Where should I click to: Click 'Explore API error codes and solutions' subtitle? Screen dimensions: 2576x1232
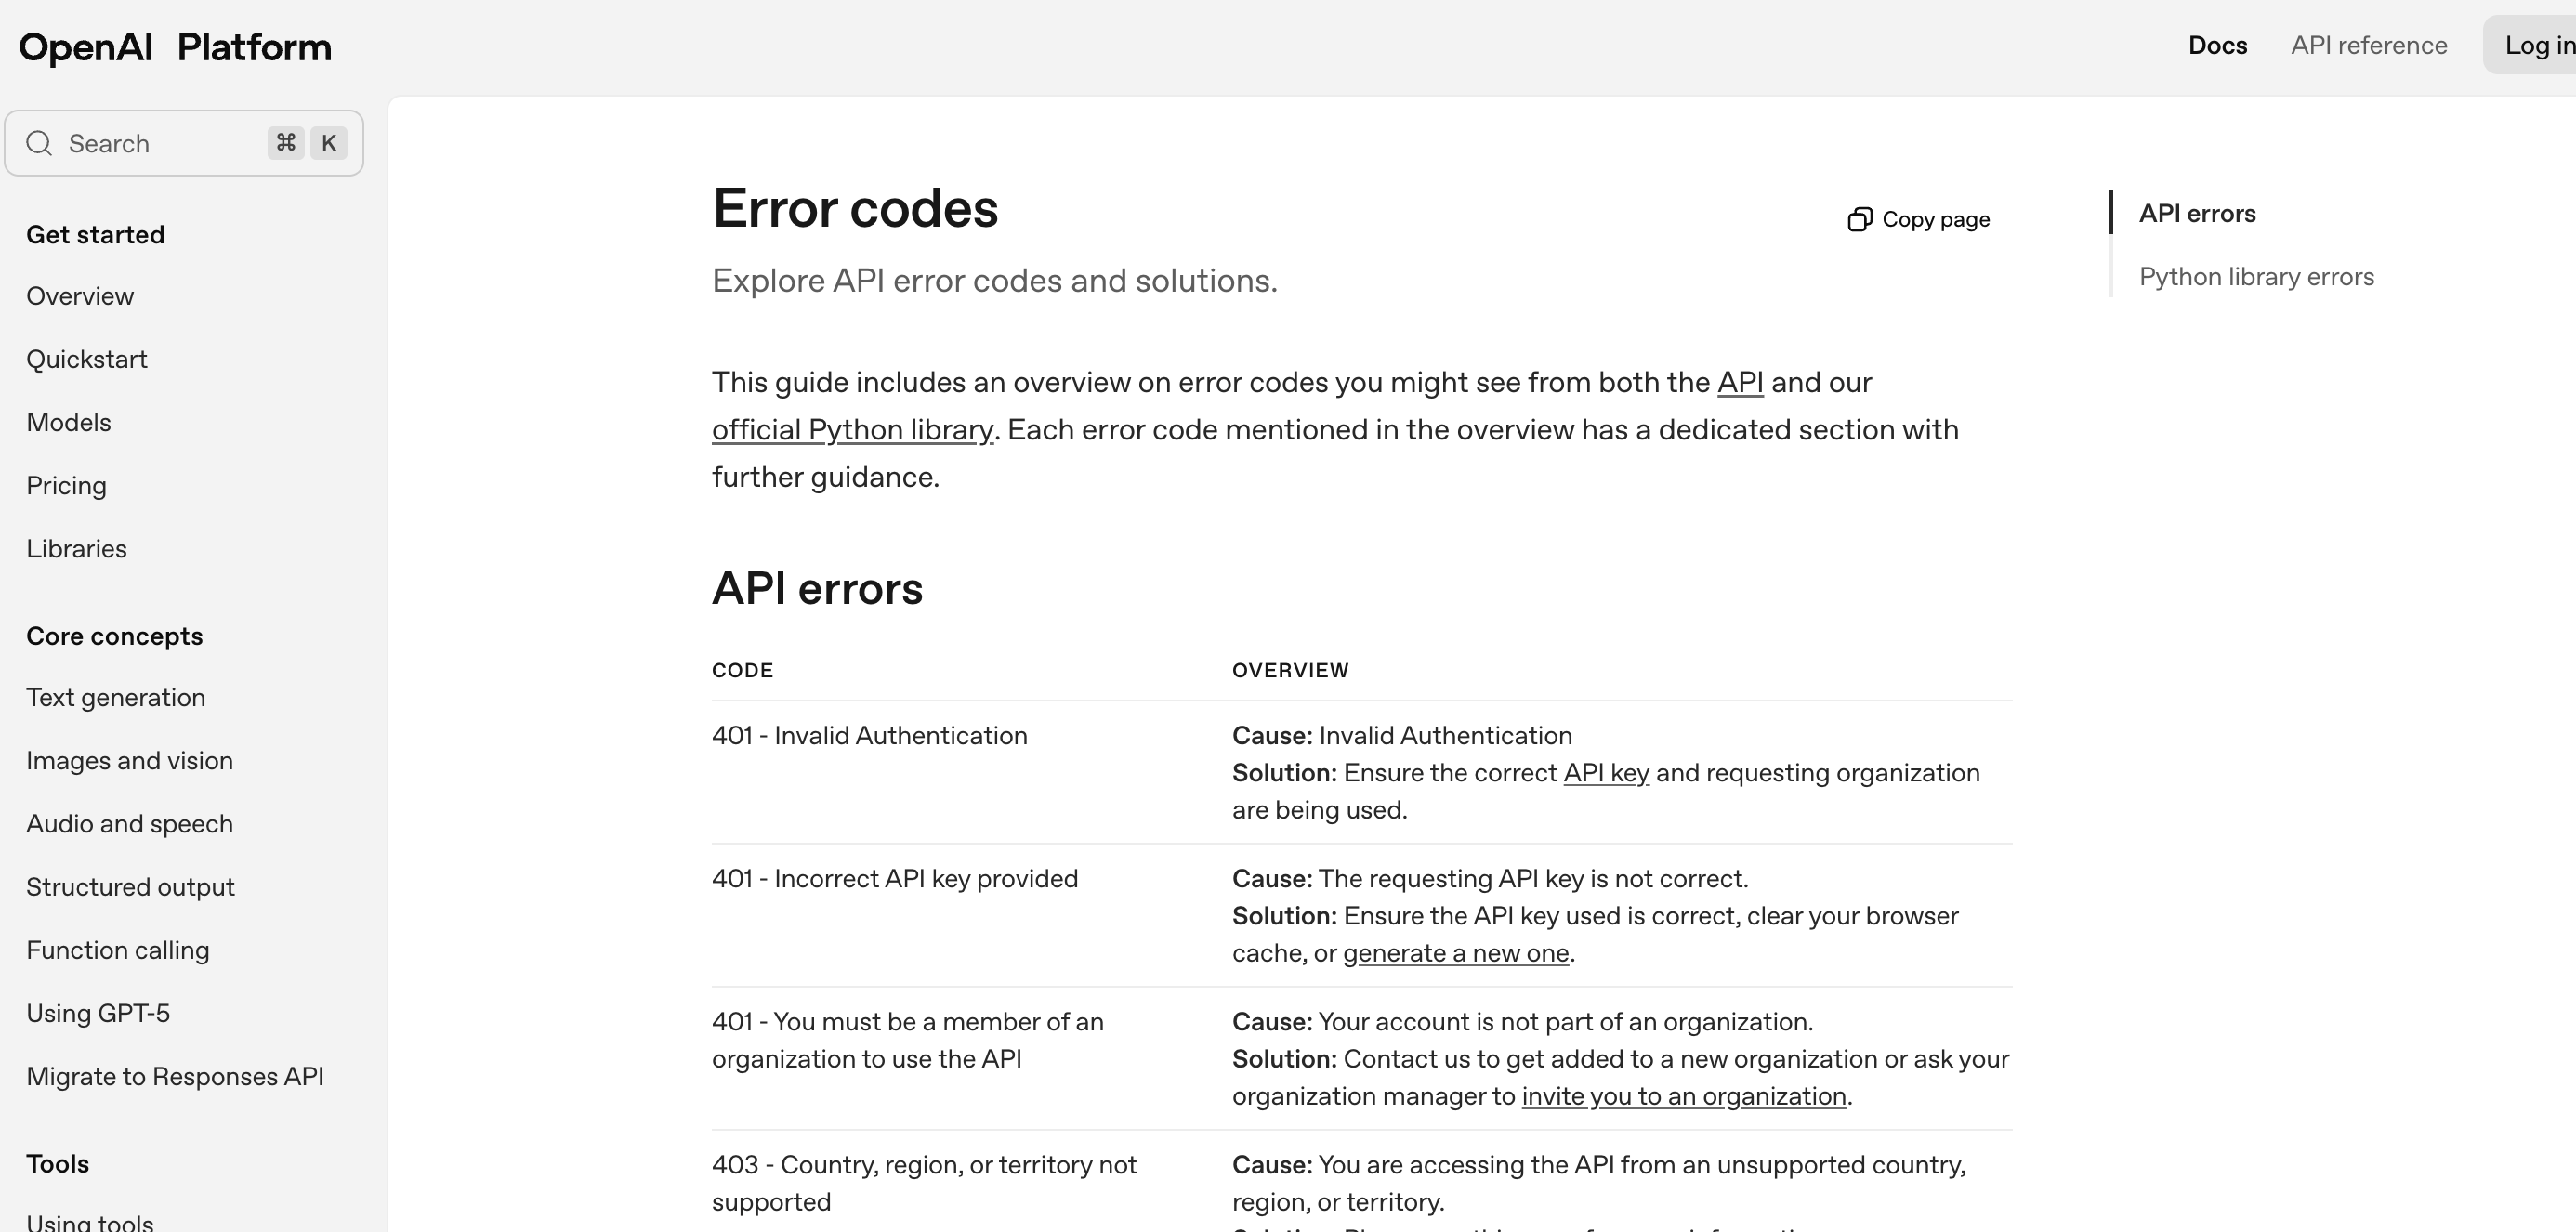tap(994, 280)
